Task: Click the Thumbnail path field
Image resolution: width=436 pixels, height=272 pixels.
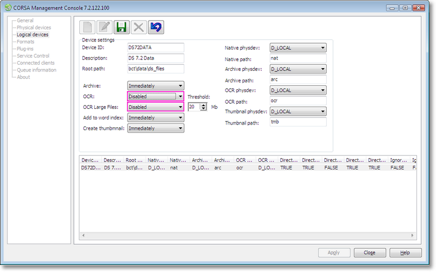Action: [x=298, y=122]
